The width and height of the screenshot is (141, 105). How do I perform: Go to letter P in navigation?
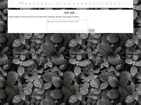[78, 4]
